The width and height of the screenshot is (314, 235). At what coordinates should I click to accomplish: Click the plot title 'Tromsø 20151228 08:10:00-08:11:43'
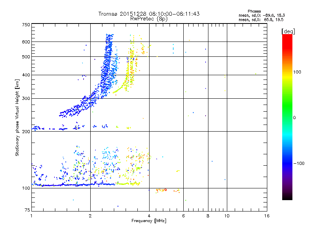click(x=149, y=14)
